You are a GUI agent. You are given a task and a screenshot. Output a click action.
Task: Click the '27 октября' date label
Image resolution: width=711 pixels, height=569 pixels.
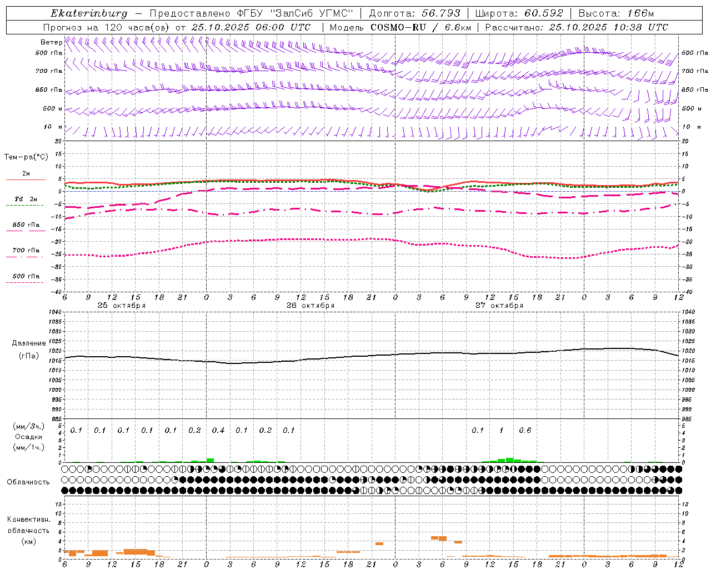[x=499, y=306]
